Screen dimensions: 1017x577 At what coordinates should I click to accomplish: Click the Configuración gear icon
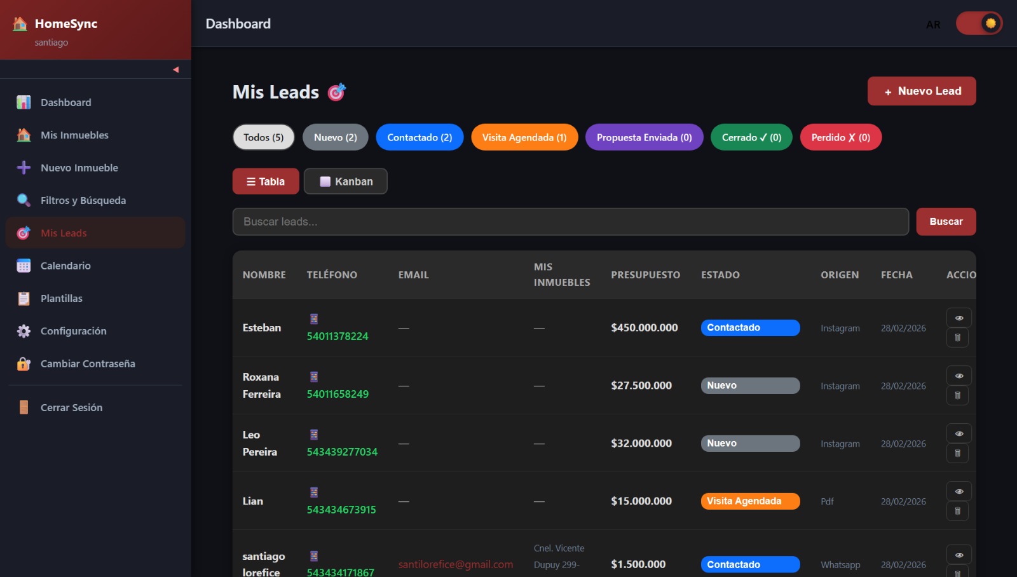point(24,331)
